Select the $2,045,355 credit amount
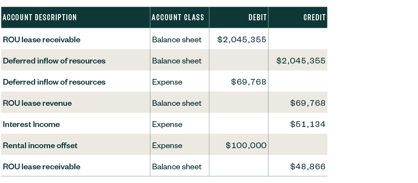The height and width of the screenshot is (183, 418). pos(301,61)
